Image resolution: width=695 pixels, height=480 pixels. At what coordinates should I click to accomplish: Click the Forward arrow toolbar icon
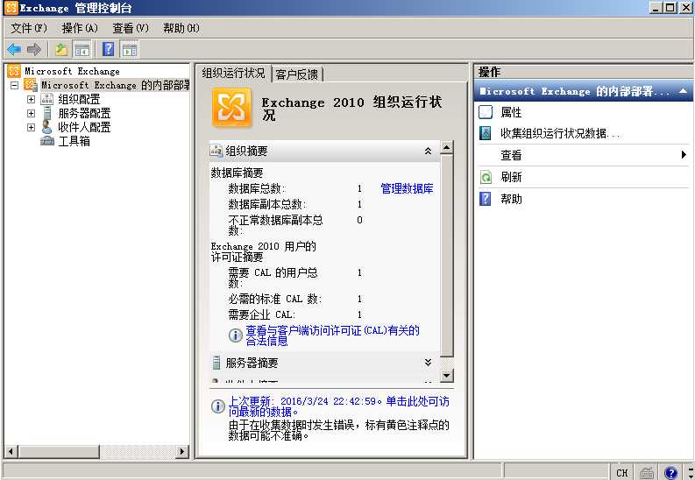click(34, 49)
